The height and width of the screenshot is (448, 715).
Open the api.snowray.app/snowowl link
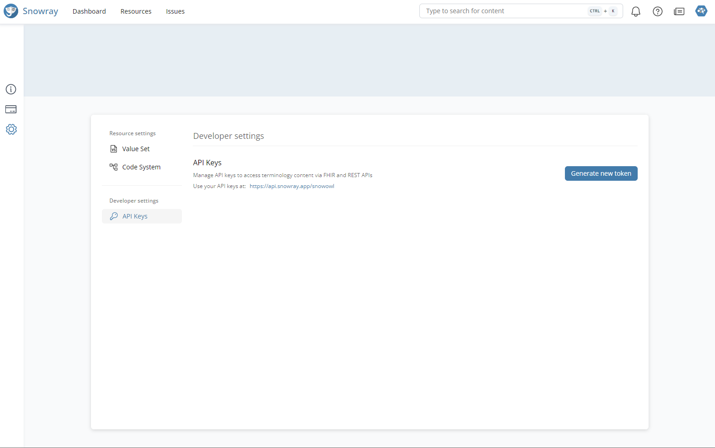292,186
